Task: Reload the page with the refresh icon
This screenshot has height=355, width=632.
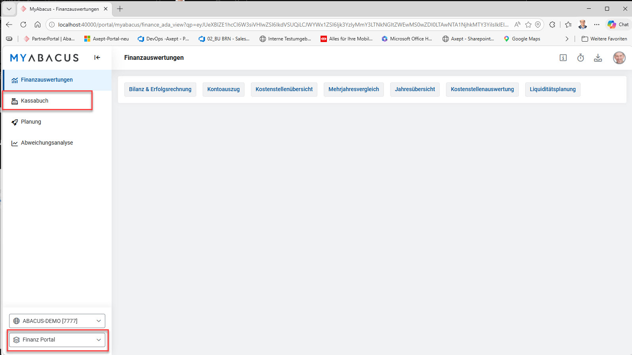Action: click(x=23, y=25)
